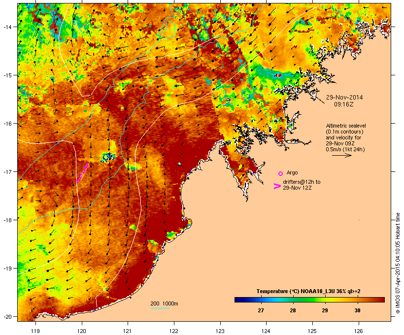
Task: Click the dark blue end of the temperature bar
Action: tap(238, 300)
